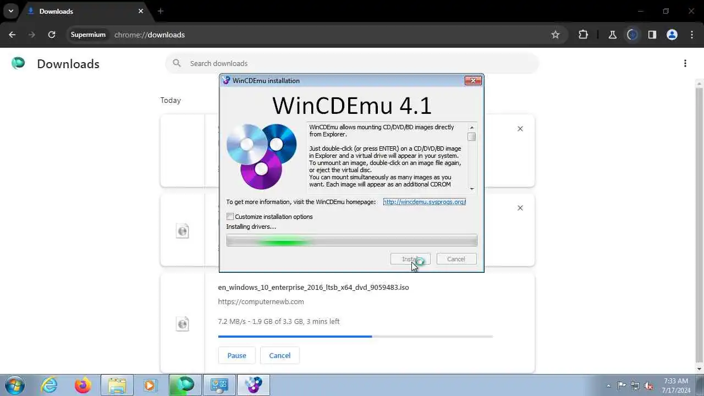This screenshot has height=396, width=704.
Task: Reload the downloads page
Action: click(52, 35)
